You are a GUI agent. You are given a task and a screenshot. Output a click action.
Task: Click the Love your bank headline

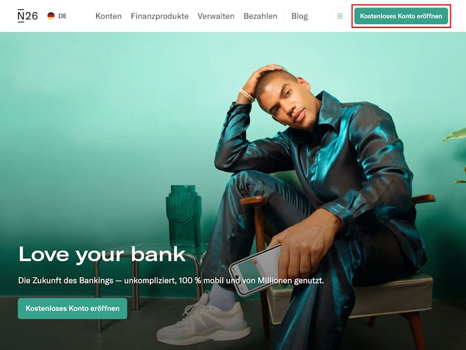103,255
